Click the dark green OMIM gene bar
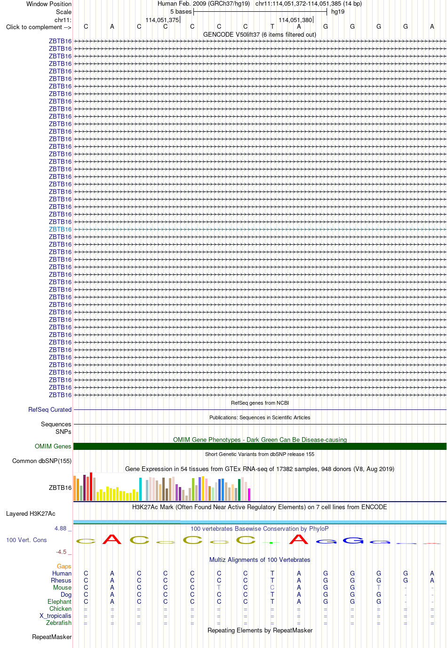 (x=260, y=446)
